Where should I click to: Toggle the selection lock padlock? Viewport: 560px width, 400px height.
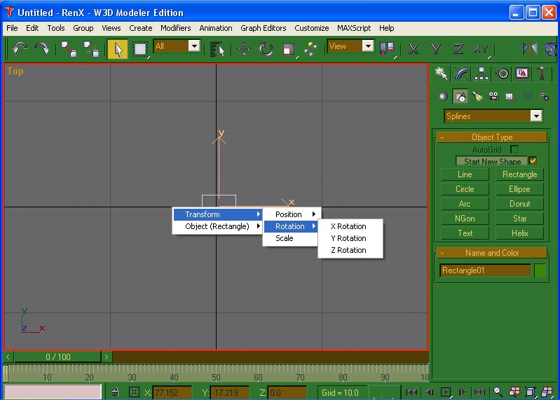[115, 392]
